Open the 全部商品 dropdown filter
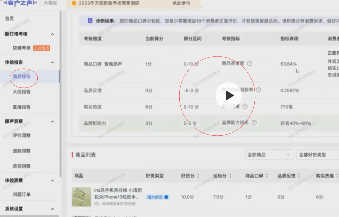The width and height of the screenshot is (339, 217). [269, 155]
